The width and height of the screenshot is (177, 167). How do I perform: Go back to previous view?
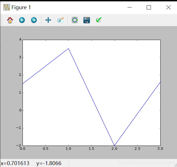(x=22, y=20)
